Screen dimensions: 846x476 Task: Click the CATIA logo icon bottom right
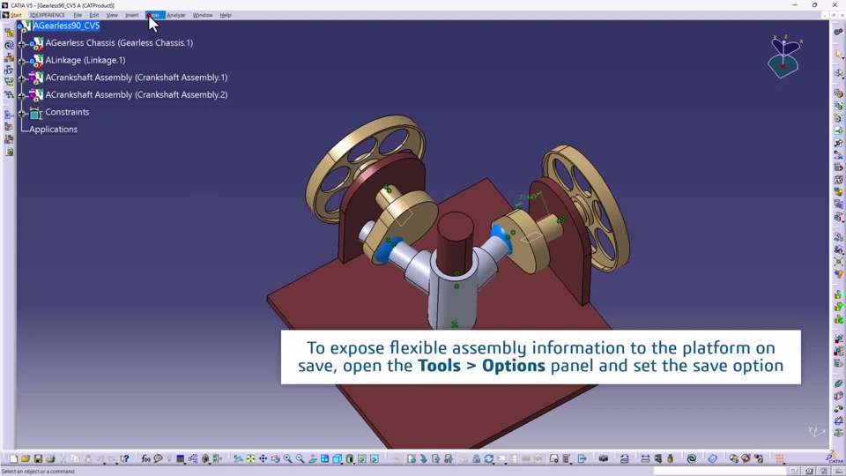click(x=835, y=458)
